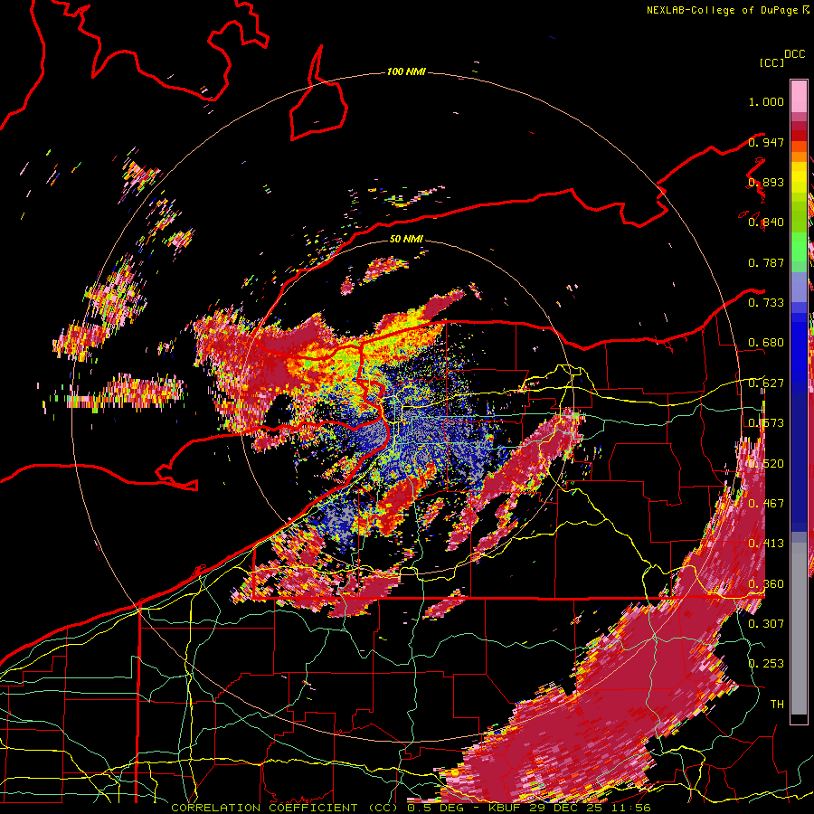
Task: Click the 0.467 scale value
Action: coord(766,504)
